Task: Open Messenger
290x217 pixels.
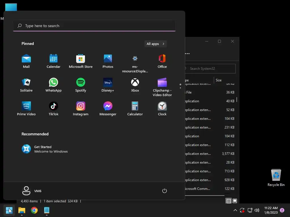Action: point(108,109)
